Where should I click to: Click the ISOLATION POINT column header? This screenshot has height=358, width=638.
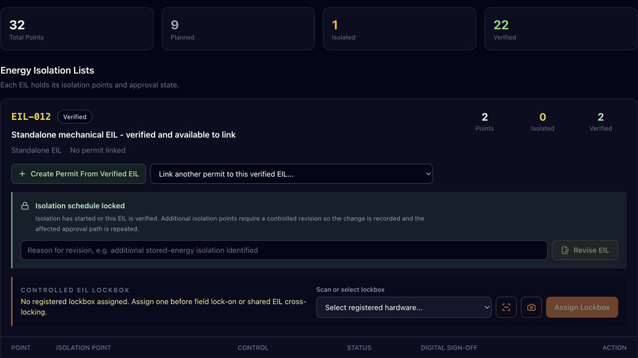coord(83,348)
